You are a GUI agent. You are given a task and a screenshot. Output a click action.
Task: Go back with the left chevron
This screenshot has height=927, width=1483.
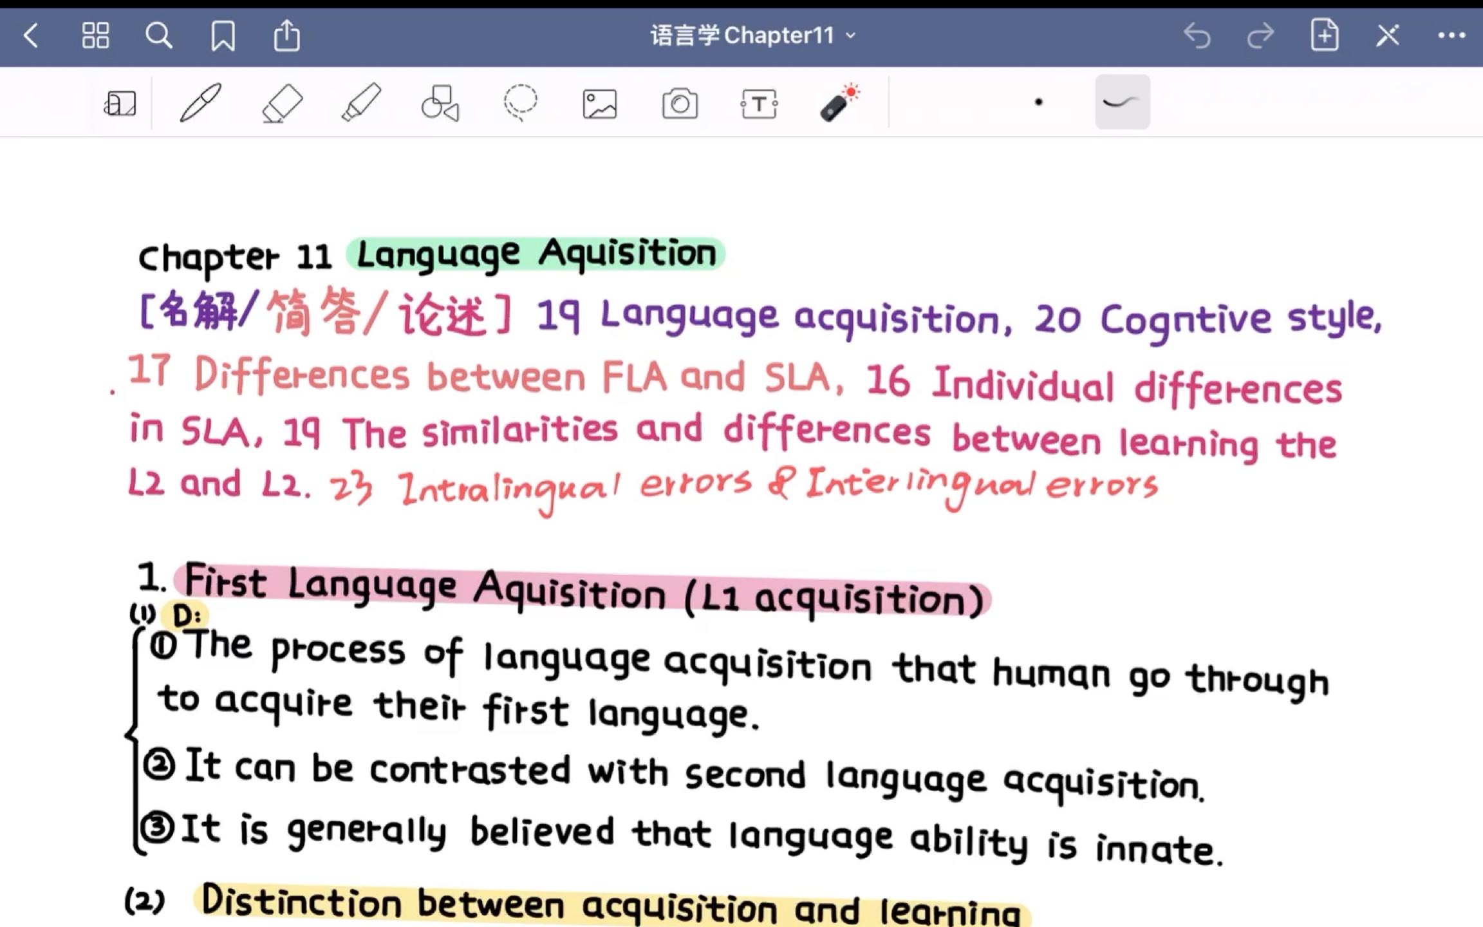click(x=31, y=35)
